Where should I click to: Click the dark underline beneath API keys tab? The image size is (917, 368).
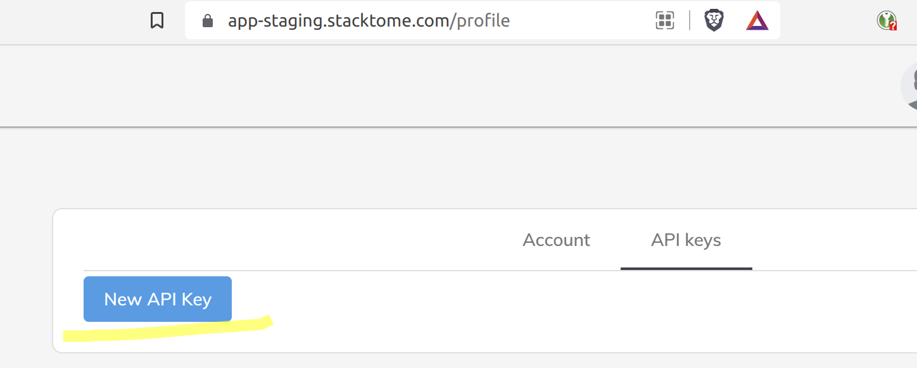[x=686, y=268]
